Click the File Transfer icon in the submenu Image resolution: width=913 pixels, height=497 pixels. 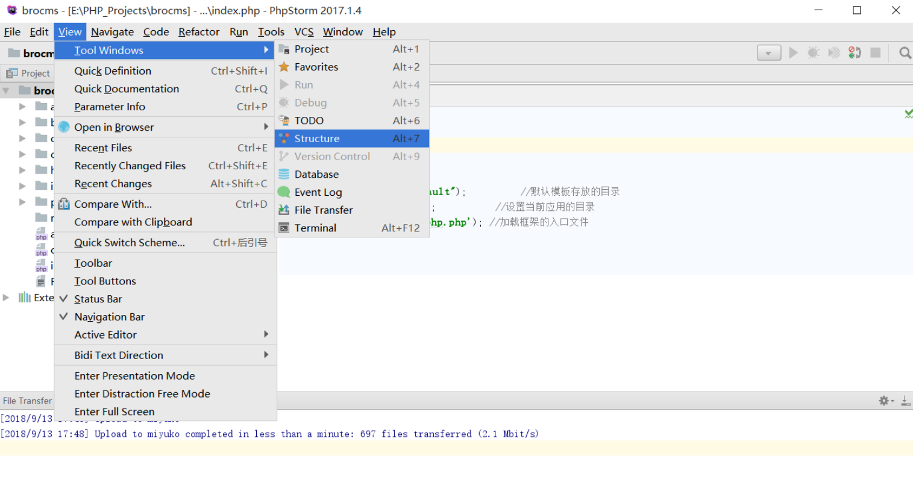[x=284, y=210]
